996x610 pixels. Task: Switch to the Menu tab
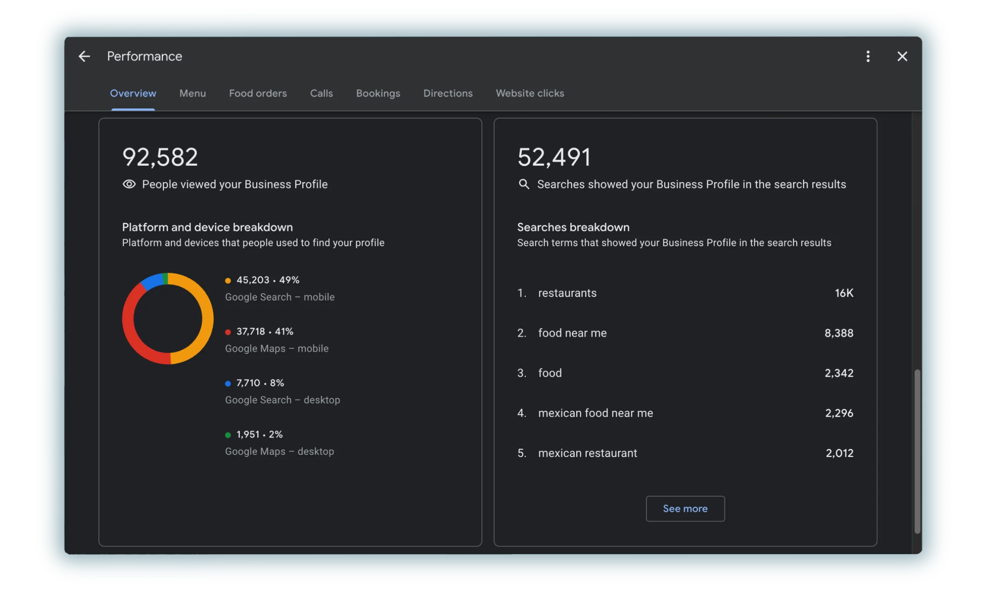click(x=192, y=93)
